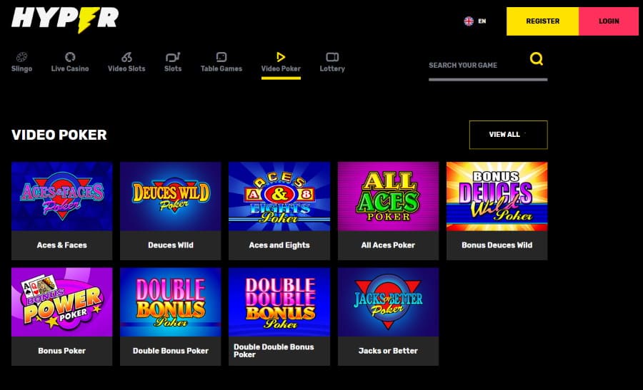Viewport: 643px width, 390px height.
Task: Click the 'Bonus Poker' title text
Action: 62,351
